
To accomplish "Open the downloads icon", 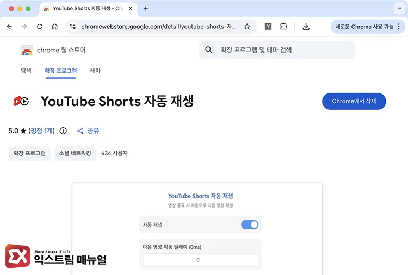I will [x=306, y=27].
